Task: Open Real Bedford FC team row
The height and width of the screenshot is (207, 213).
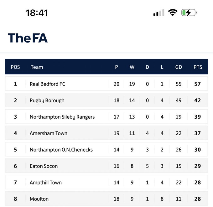Action: click(106, 84)
